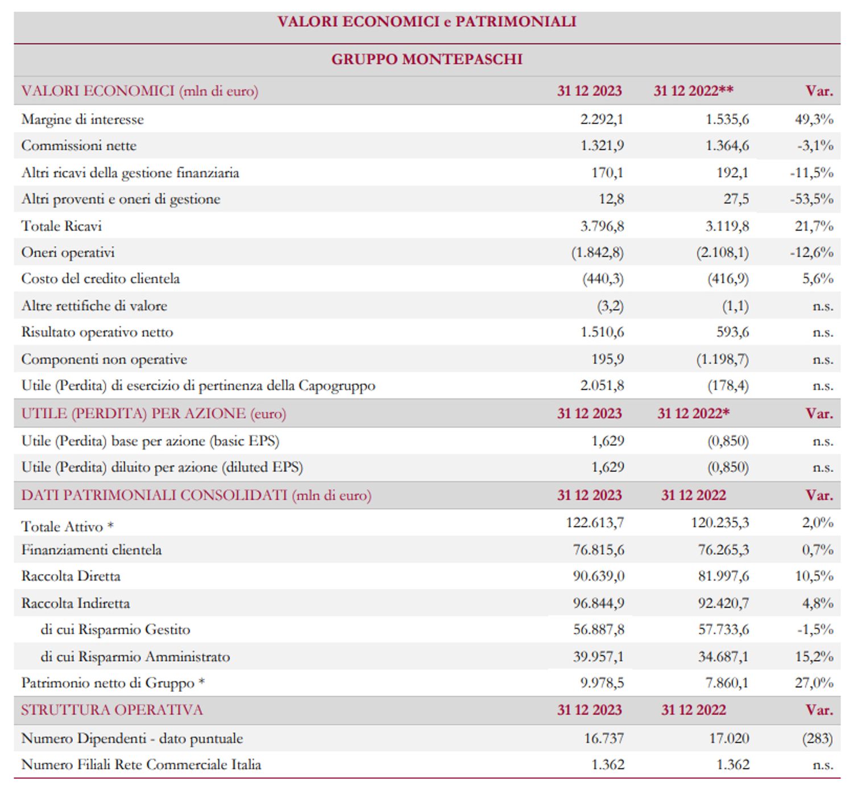Select Totale Ricavi 2022 value 3.119,8
The image size is (853, 793).
pos(727,226)
